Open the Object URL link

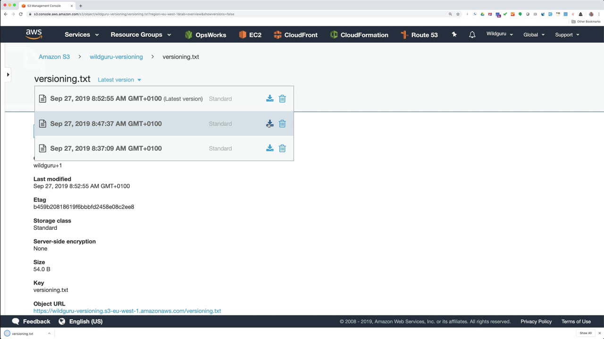click(x=127, y=311)
